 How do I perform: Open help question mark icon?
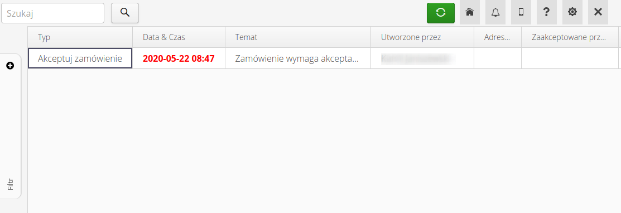(547, 12)
